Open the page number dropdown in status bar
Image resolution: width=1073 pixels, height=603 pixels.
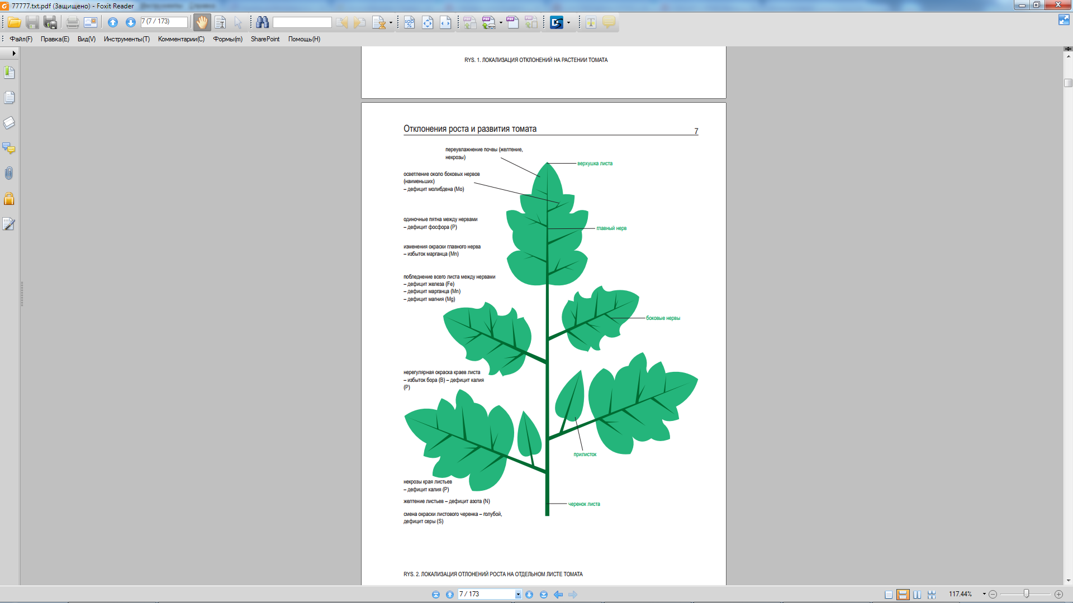[518, 595]
